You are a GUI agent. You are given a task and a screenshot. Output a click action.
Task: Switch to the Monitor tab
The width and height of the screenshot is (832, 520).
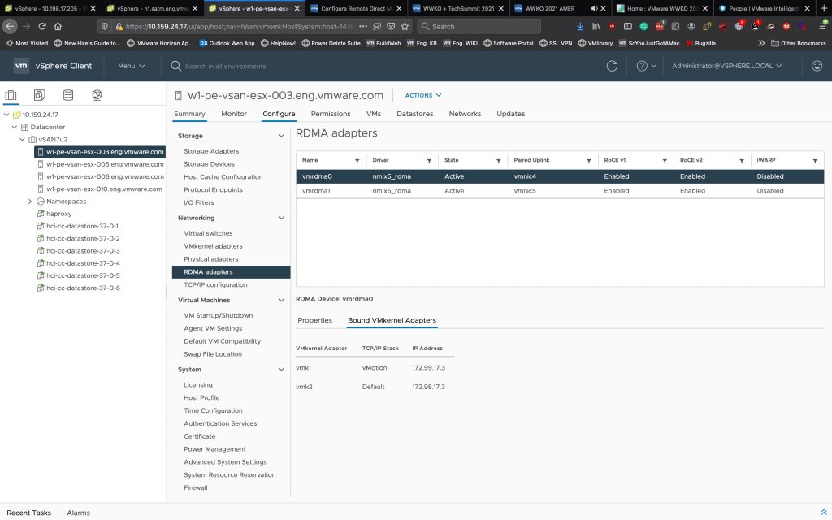pos(234,114)
